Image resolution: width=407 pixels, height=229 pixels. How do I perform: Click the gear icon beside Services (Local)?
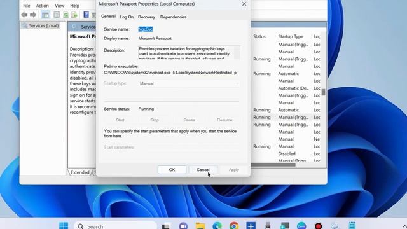25,25
